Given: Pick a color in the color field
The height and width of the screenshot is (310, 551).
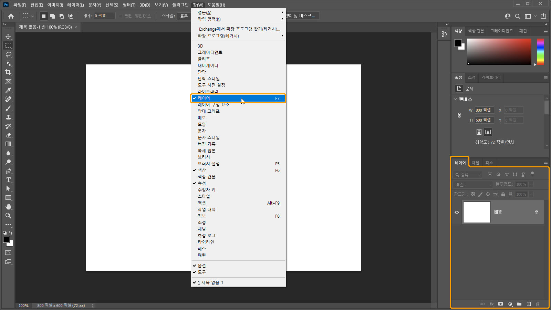Looking at the screenshot, I should coord(499,52).
